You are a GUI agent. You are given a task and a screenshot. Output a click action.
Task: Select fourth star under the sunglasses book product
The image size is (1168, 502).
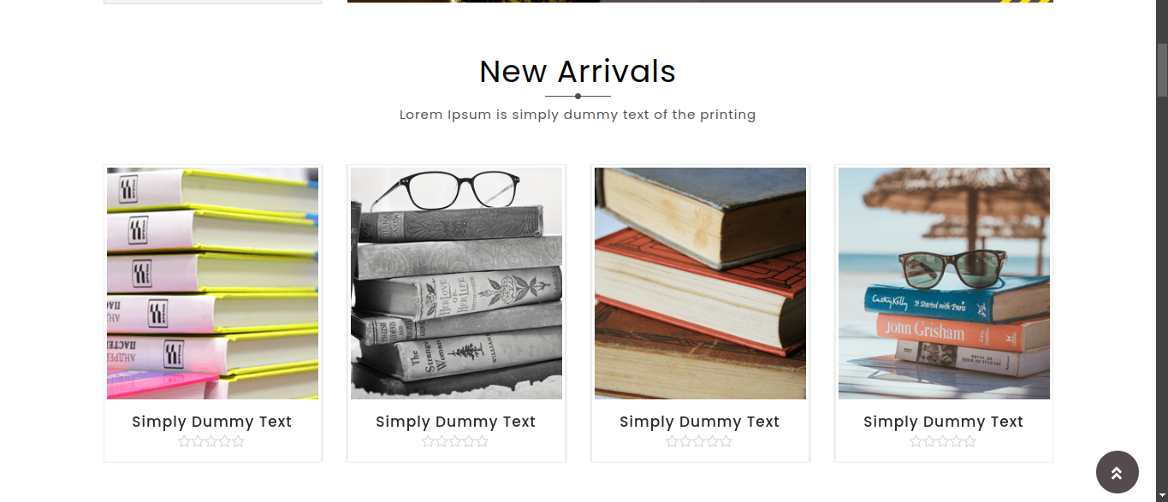click(x=957, y=441)
